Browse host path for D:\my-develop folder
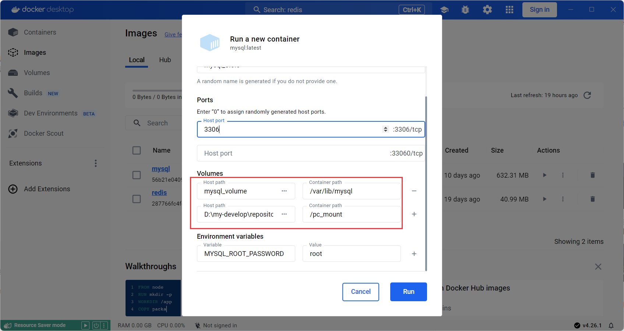The height and width of the screenshot is (331, 624). coord(284,214)
